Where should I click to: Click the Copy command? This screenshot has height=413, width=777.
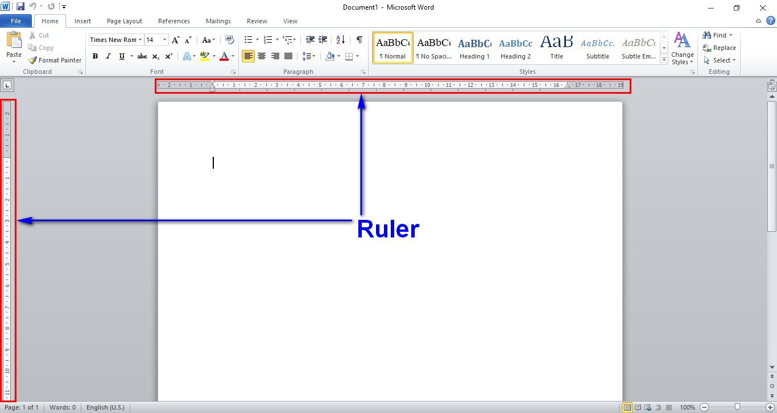click(x=41, y=48)
